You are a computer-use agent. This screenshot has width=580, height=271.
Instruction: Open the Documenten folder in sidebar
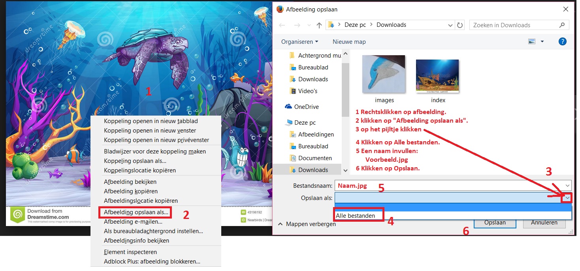314,158
